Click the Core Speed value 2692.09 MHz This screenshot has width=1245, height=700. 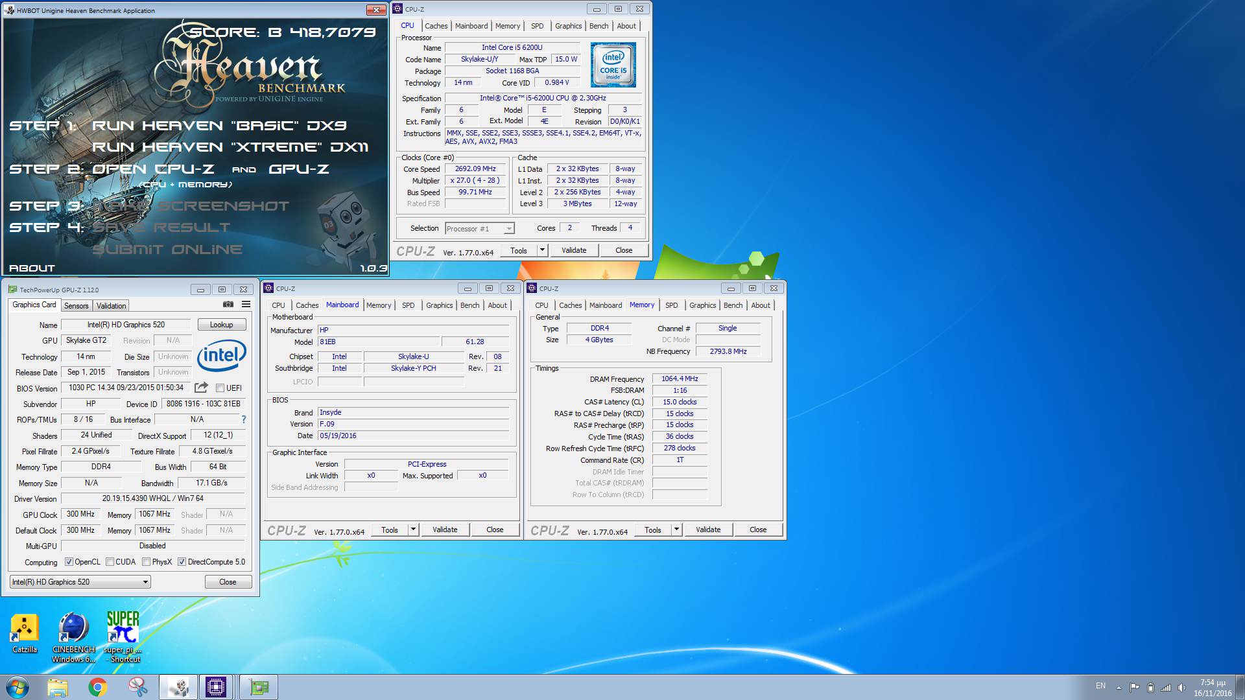[475, 169]
